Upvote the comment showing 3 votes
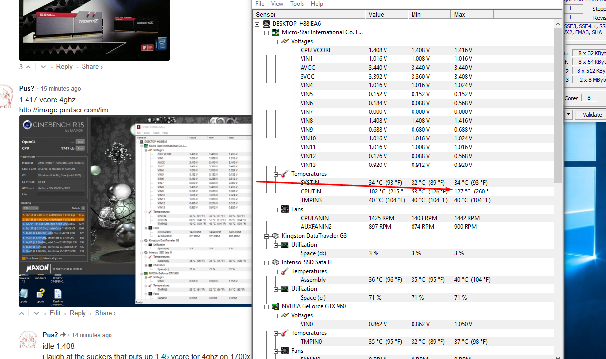This screenshot has width=606, height=359. (28, 67)
